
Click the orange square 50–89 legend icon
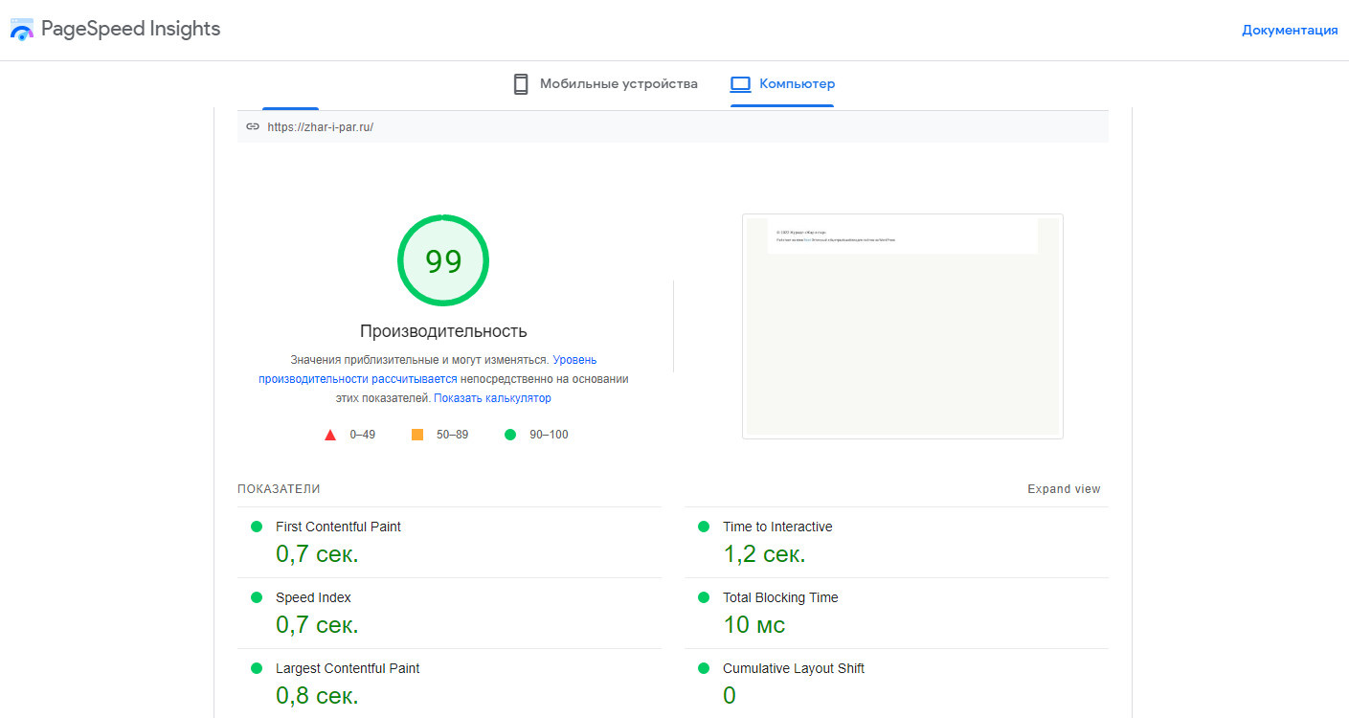pyautogui.click(x=417, y=435)
